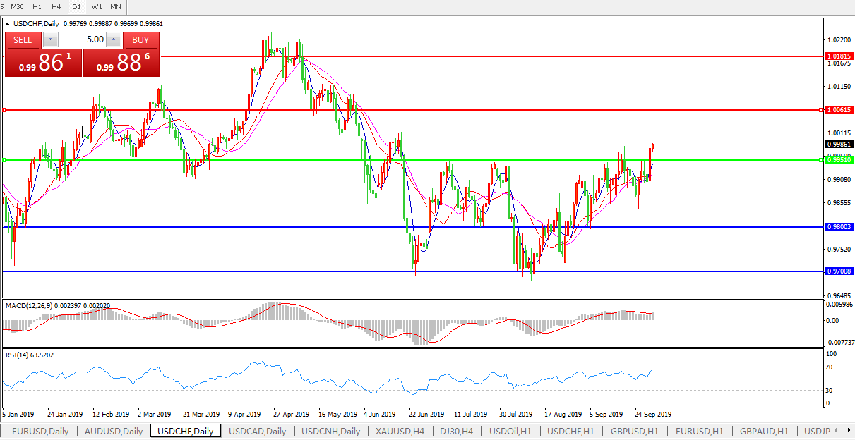855x440 pixels.
Task: Select the H4 timeframe button
Action: point(57,6)
